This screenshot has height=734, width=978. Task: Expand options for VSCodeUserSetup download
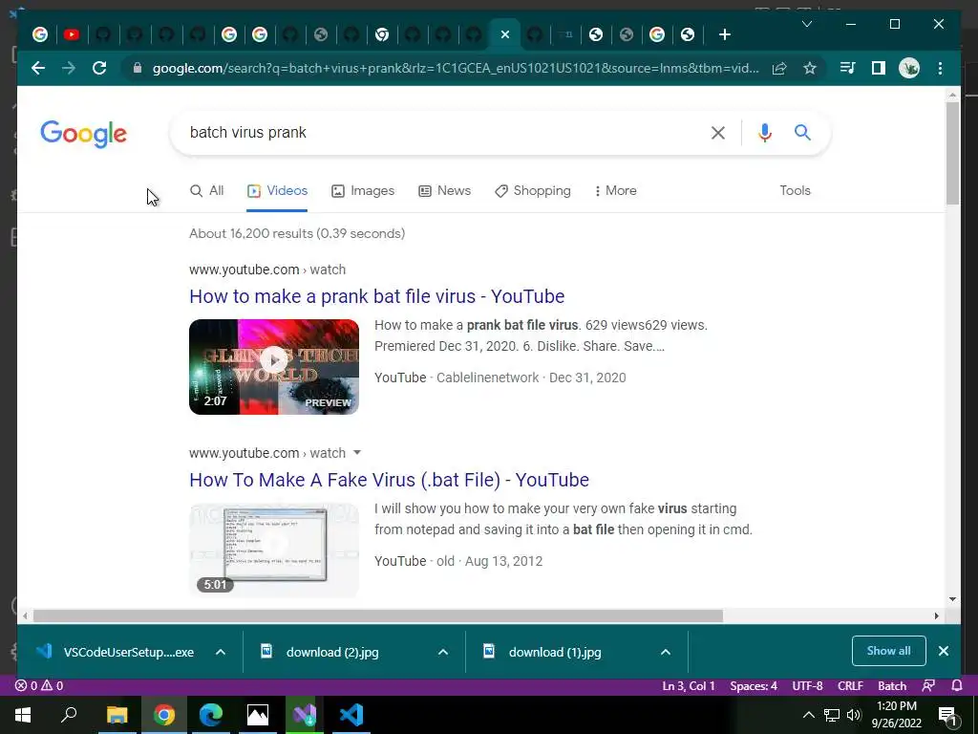(221, 652)
